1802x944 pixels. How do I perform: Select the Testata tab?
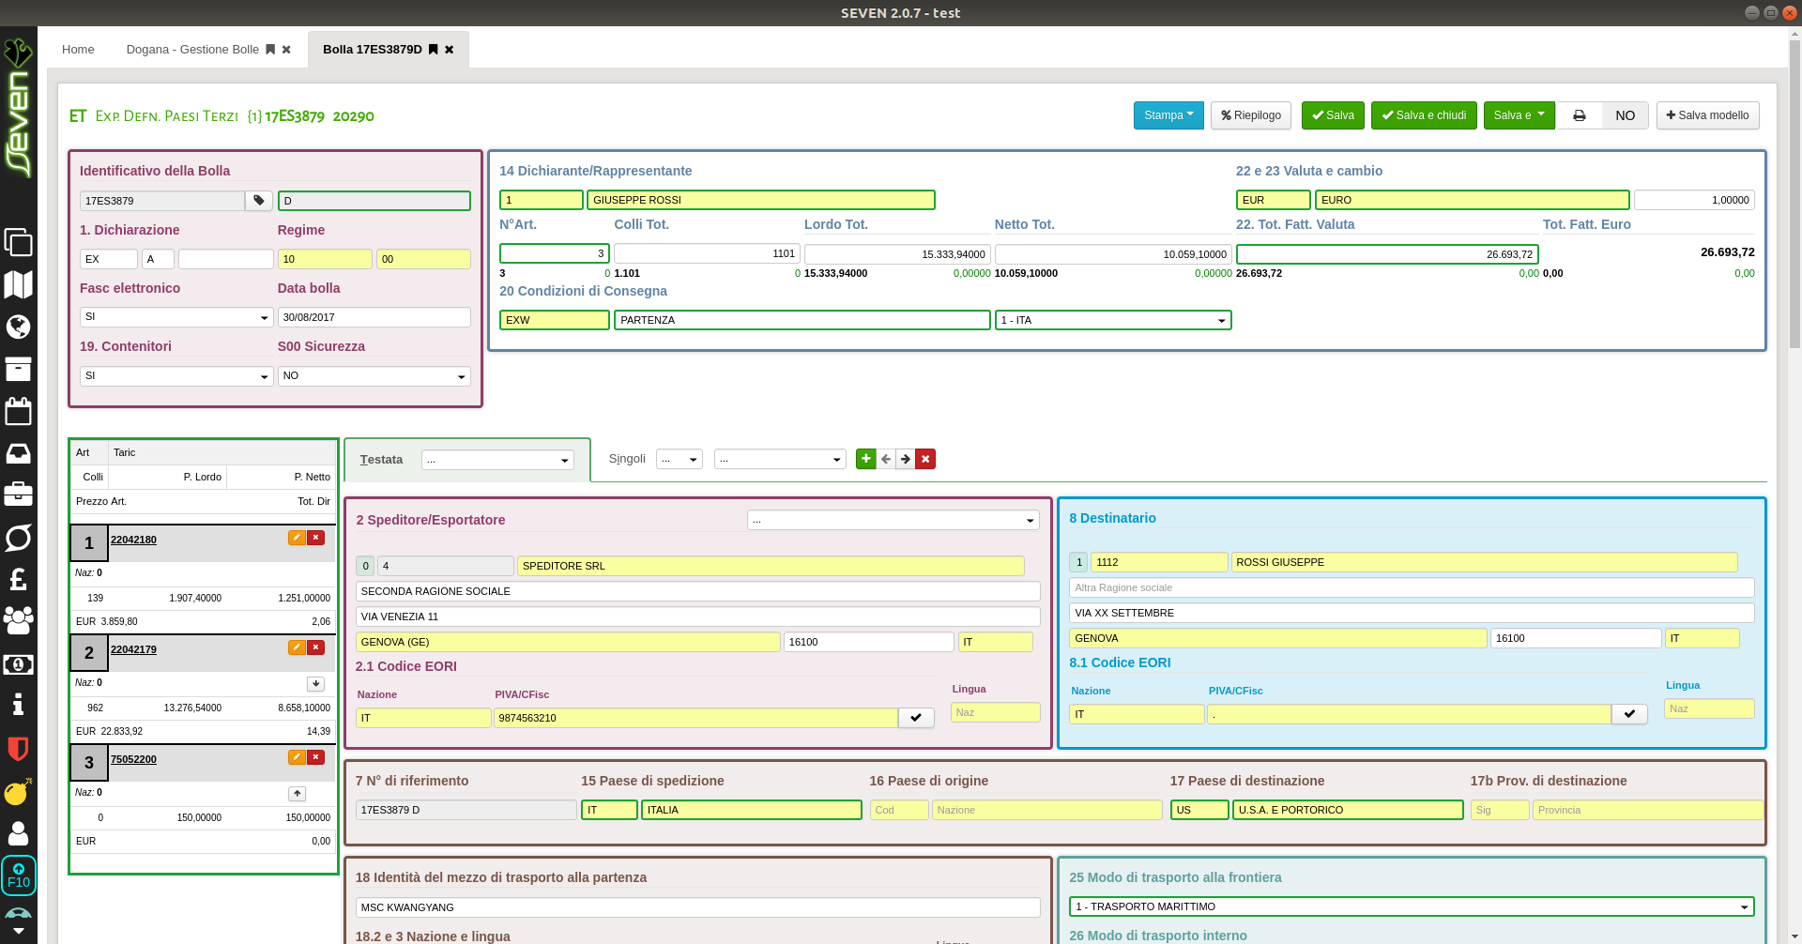pos(381,460)
